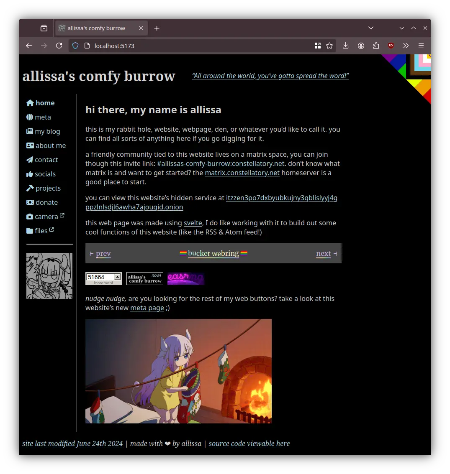The width and height of the screenshot is (450, 474).
Task: Select the allissa's comfy burrow tab
Action: (x=101, y=28)
